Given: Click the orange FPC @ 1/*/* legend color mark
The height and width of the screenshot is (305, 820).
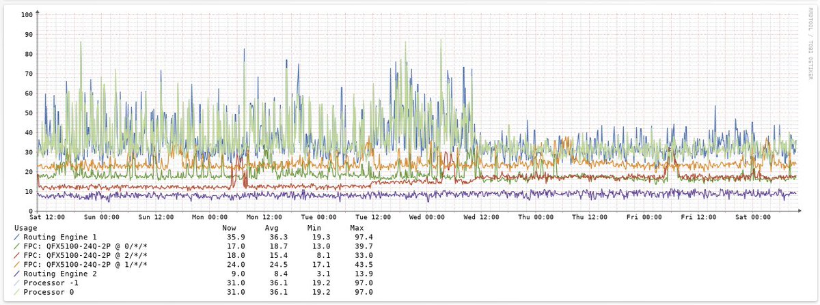Looking at the screenshot, I should click(17, 265).
